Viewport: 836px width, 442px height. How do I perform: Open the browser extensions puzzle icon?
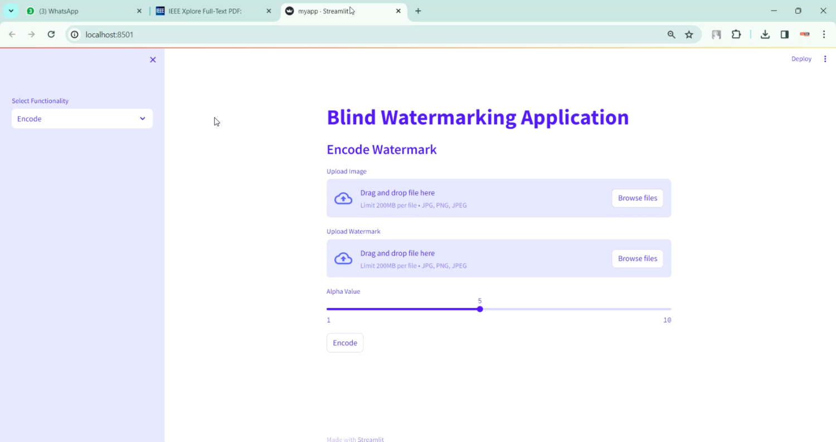[736, 35]
